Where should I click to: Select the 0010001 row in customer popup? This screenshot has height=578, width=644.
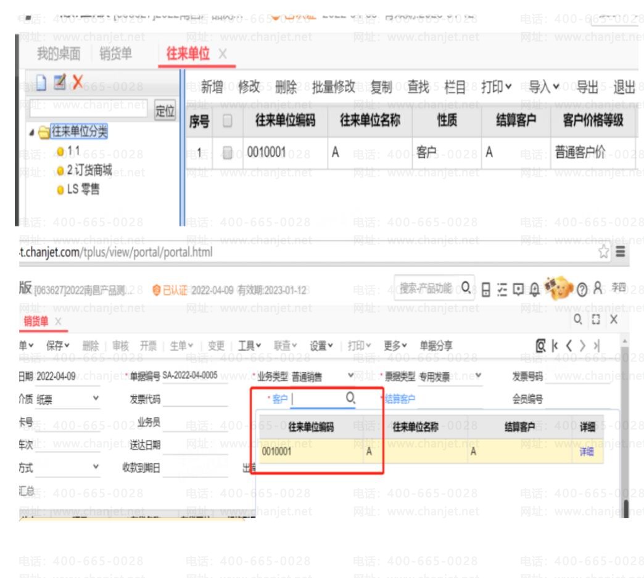point(431,452)
